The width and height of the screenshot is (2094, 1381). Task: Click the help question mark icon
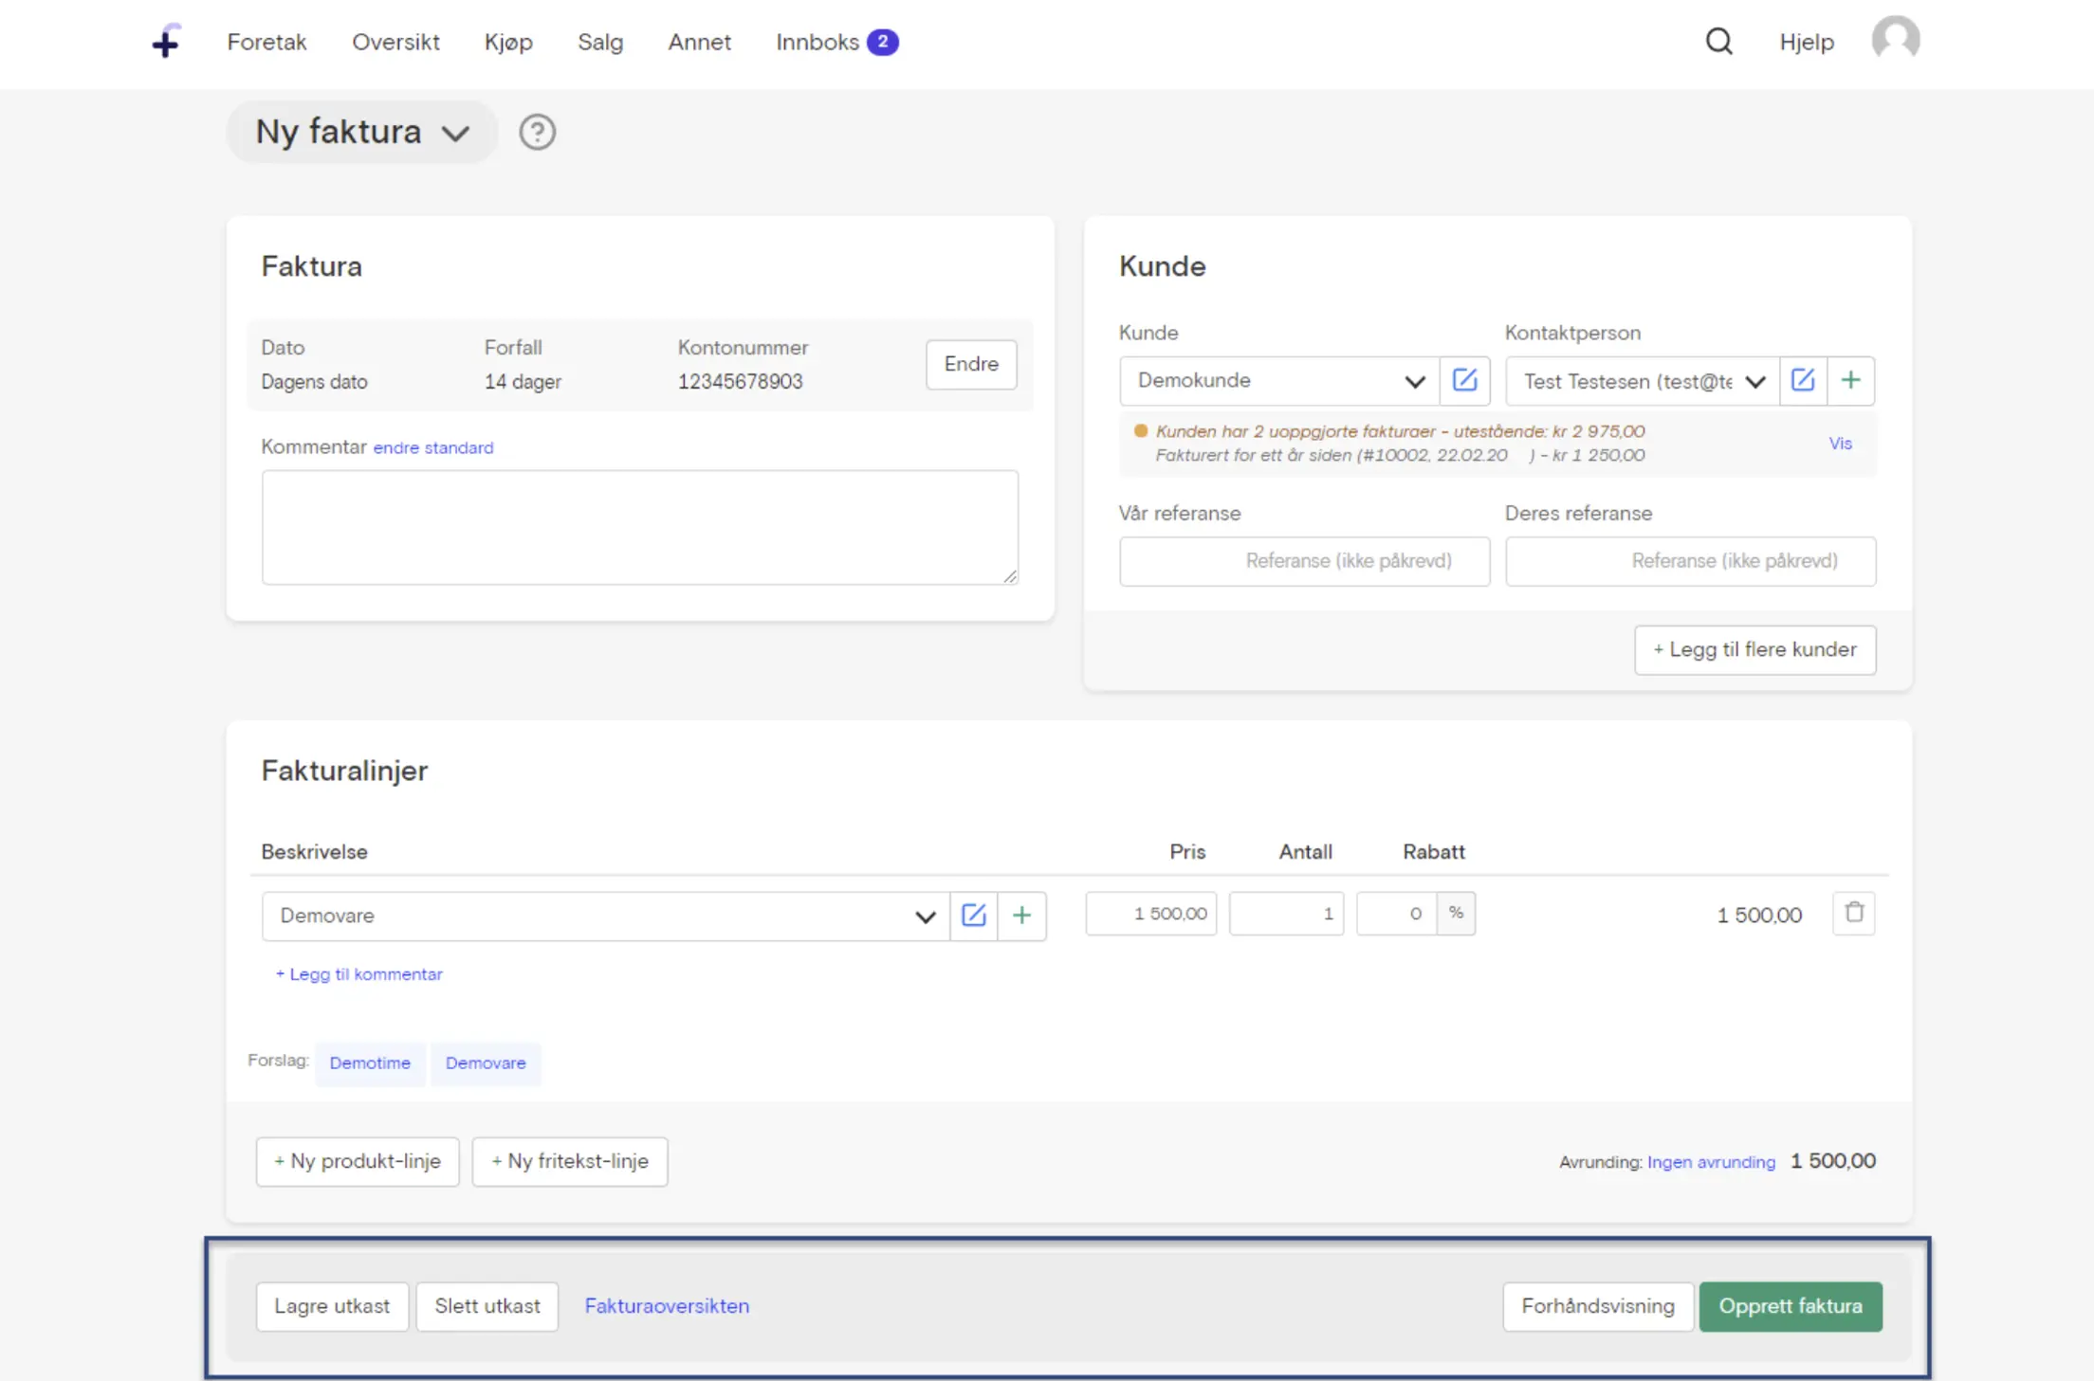pos(537,132)
